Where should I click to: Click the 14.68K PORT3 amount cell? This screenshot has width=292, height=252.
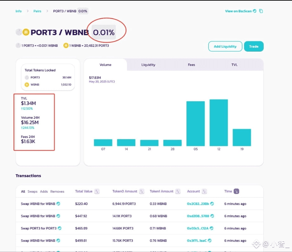click(x=123, y=228)
